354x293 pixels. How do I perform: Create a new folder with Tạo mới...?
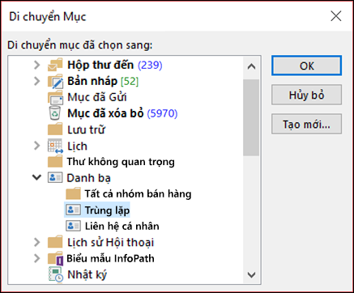306,124
